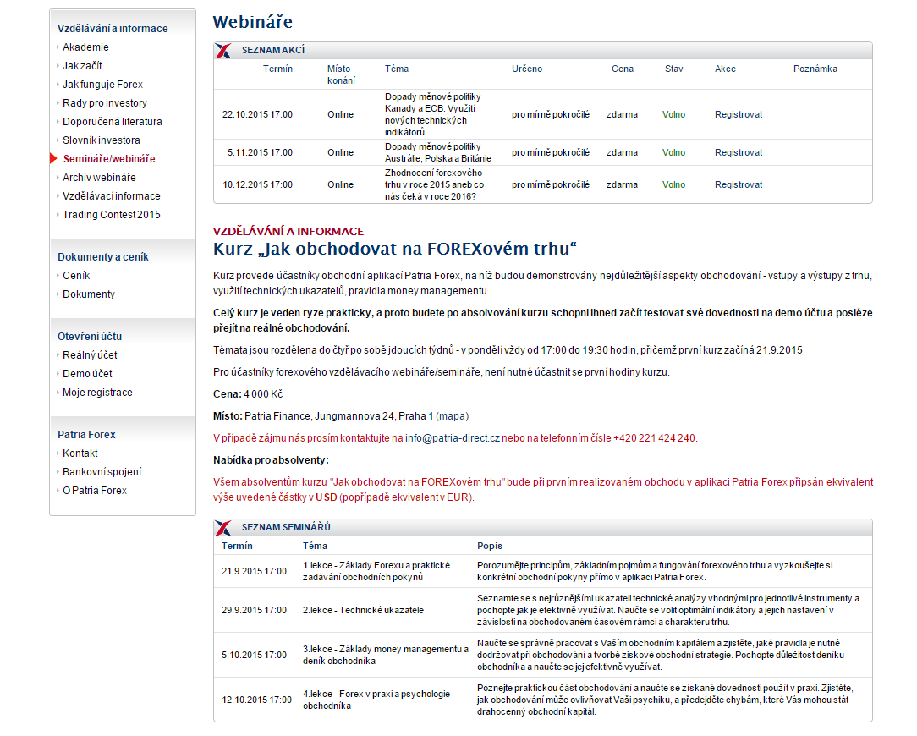Click the Nabídka pro absolventy heading

[271, 461]
